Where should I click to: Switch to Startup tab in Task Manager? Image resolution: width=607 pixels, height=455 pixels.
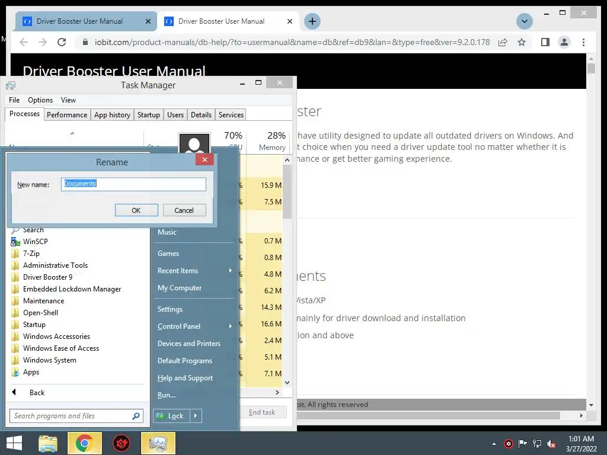pos(149,115)
